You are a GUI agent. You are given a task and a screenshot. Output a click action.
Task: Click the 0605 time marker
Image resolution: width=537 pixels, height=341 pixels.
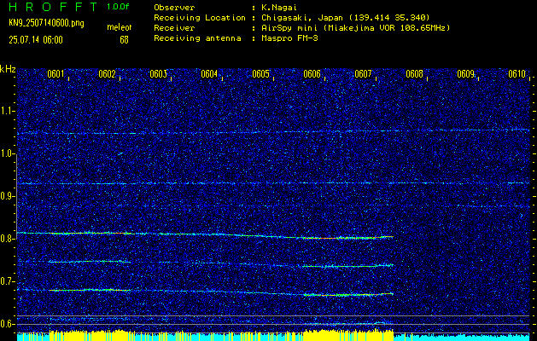[x=260, y=74]
